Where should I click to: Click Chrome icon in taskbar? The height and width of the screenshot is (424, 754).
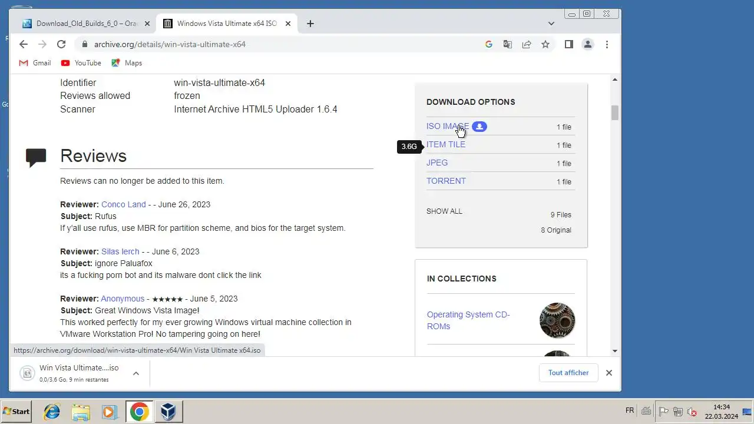coord(139,411)
